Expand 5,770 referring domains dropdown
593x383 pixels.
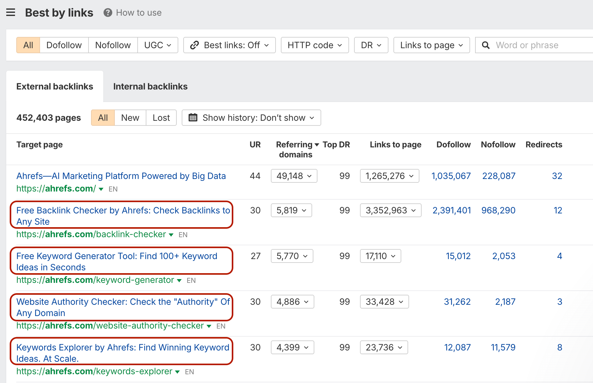292,256
